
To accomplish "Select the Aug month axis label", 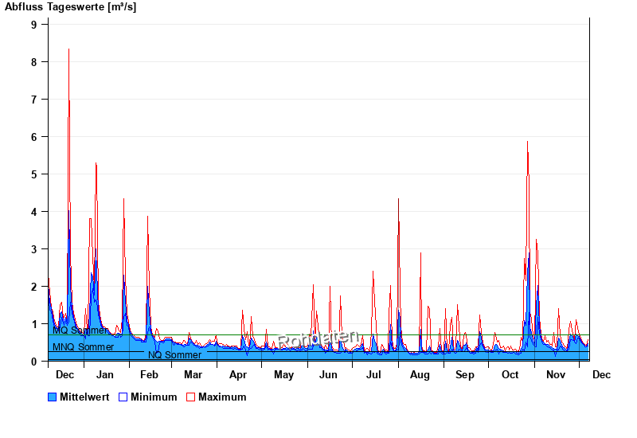I will (420, 374).
